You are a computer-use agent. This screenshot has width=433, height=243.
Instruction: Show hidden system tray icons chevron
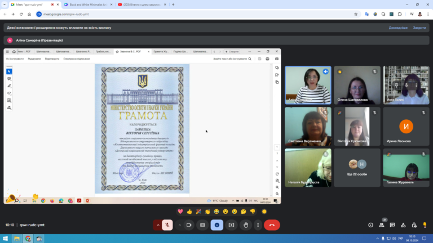coord(377,238)
